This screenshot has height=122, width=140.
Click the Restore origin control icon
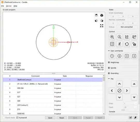(x=112, y=44)
